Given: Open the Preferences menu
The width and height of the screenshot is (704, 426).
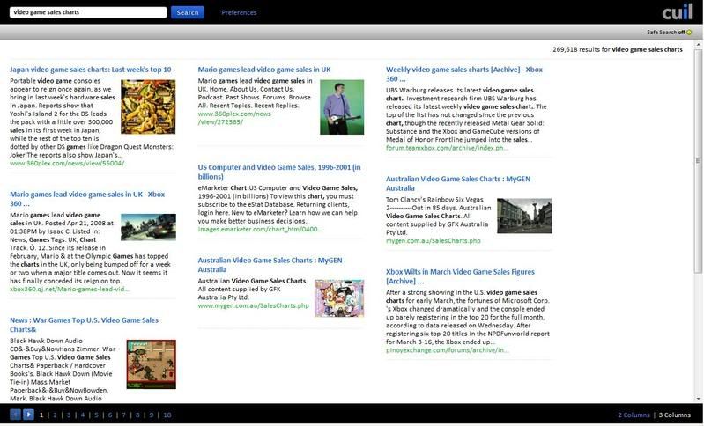Looking at the screenshot, I should click(239, 12).
